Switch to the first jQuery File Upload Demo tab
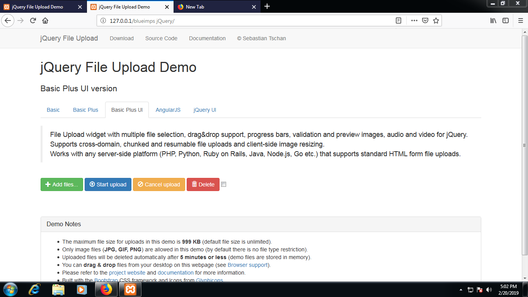This screenshot has width=528, height=297. pyautogui.click(x=43, y=7)
